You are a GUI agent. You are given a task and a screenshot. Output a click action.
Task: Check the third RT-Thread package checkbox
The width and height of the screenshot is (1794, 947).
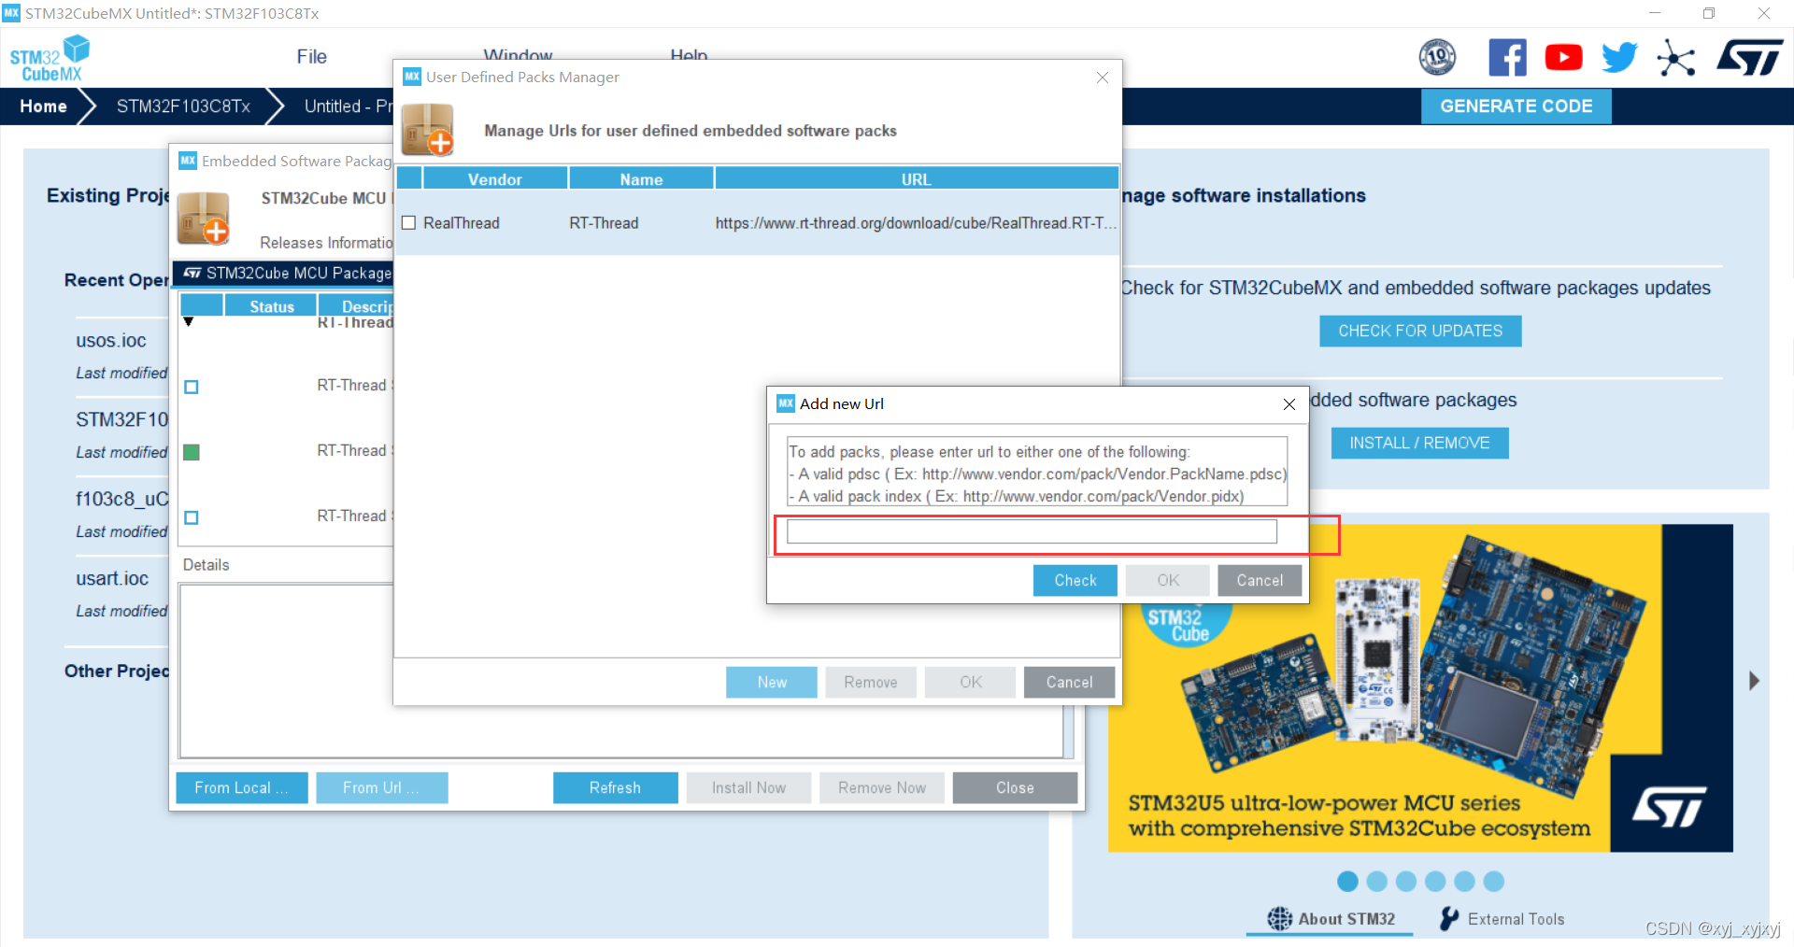pos(192,517)
